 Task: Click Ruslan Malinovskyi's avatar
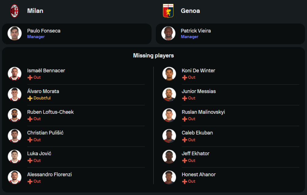[169, 115]
